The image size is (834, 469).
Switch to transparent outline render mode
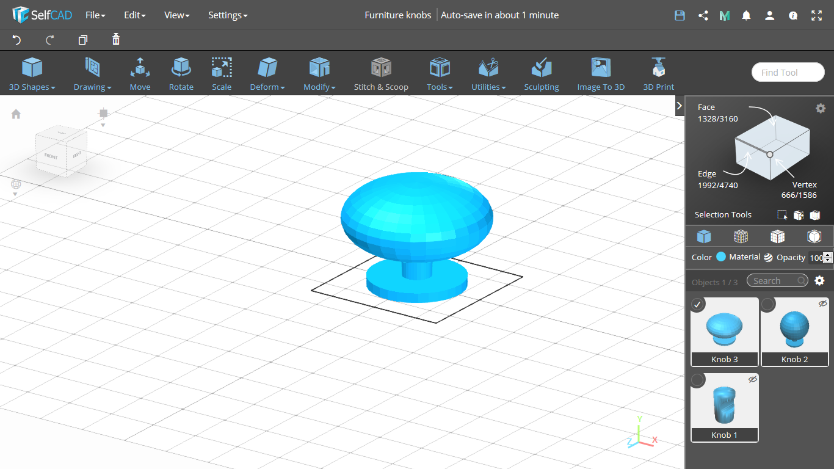pos(814,236)
